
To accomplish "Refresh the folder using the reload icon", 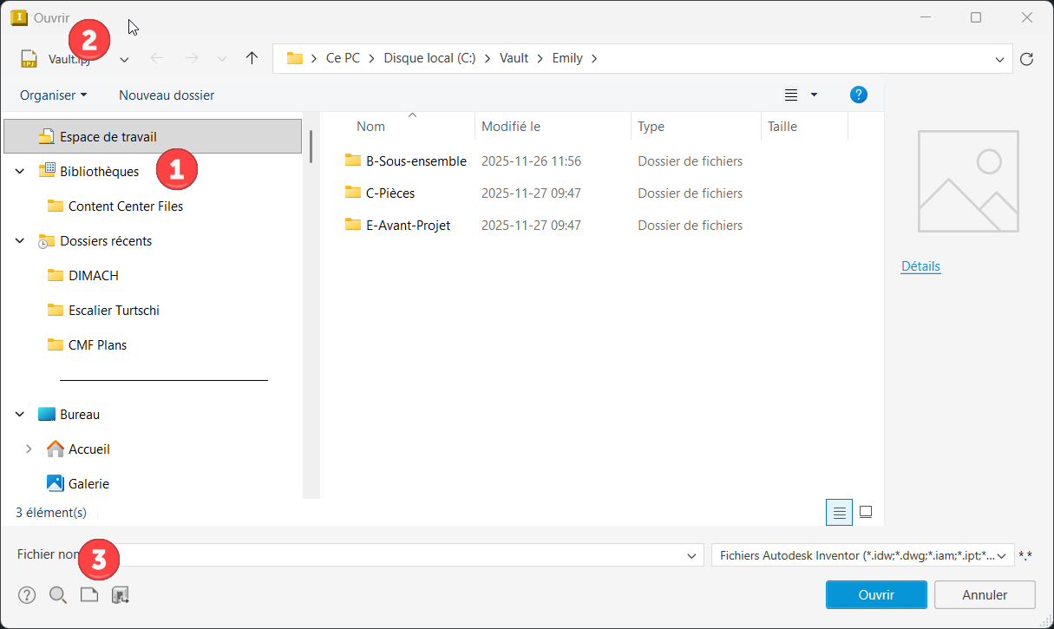I will 1027,59.
